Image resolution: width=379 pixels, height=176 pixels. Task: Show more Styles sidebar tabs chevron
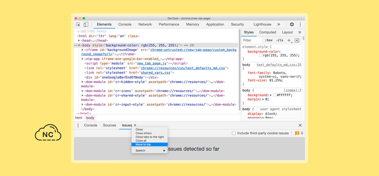click(300, 32)
